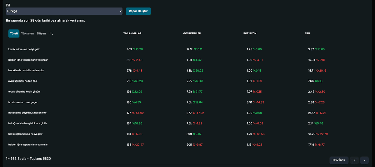Click the POZİSYON column header
The image size is (375, 167).
click(250, 33)
